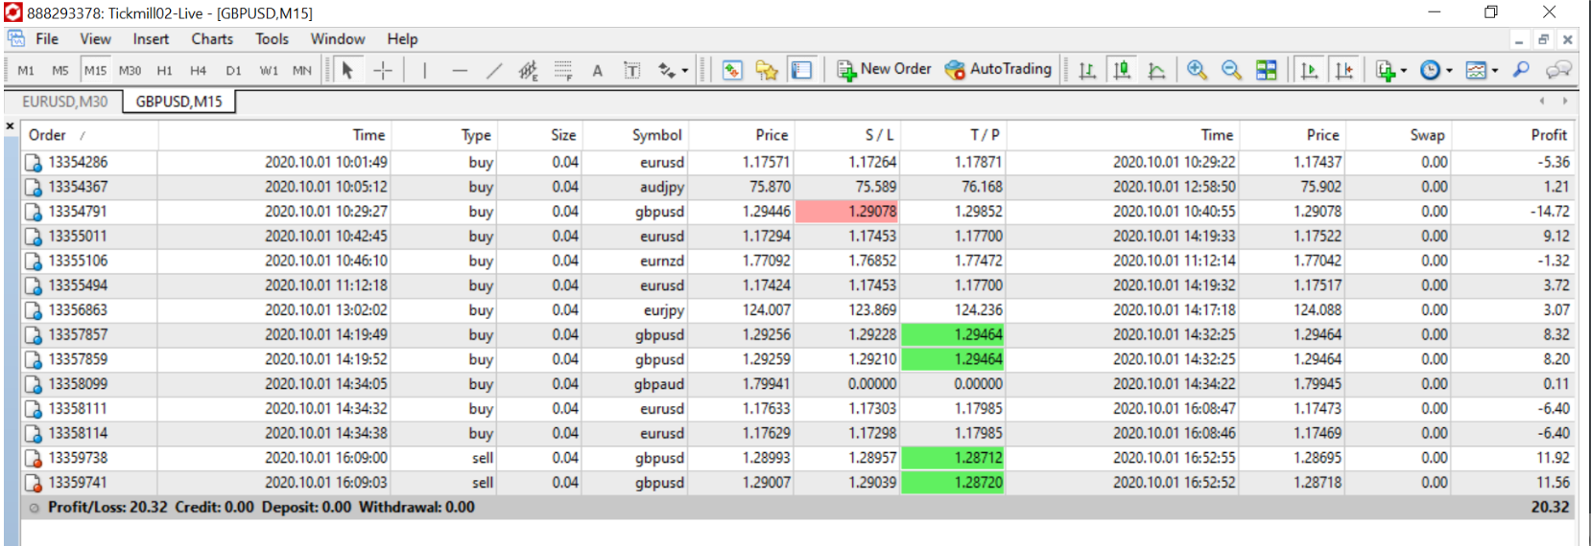This screenshot has height=546, width=1591.
Task: Zoom in on the chart
Action: click(1197, 70)
